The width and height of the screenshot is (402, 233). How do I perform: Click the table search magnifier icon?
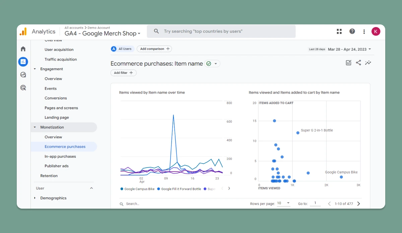(122, 204)
